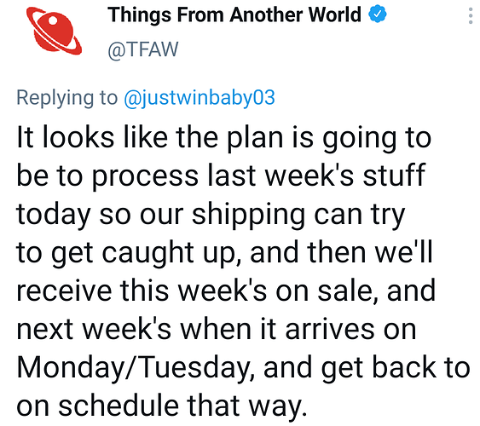Viewport: 480px width, 426px height.
Task: Click the line 'be to process last week's stuff'
Action: 221,176
